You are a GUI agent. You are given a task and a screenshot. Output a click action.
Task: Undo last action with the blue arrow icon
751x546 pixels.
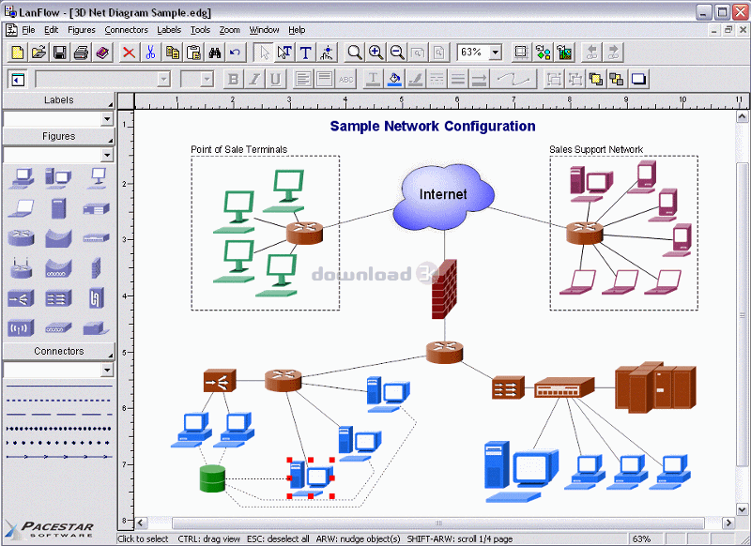tap(236, 53)
